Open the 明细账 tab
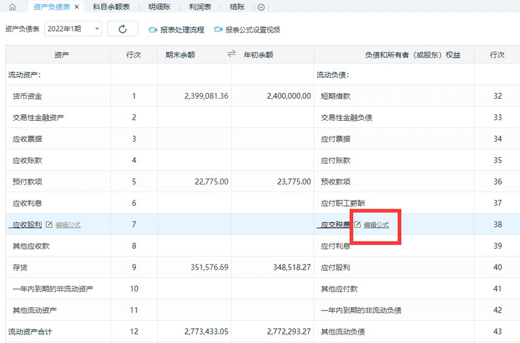This screenshot has height=343, width=520. pyautogui.click(x=159, y=7)
